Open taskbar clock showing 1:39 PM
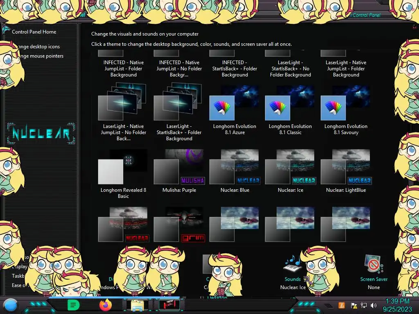Viewport: 419px width, 314px height. tap(397, 305)
